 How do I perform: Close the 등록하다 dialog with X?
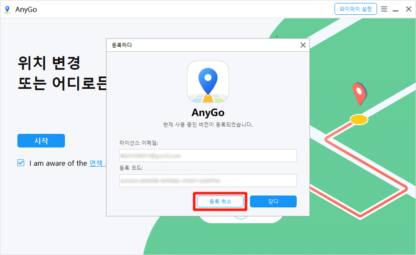303,45
